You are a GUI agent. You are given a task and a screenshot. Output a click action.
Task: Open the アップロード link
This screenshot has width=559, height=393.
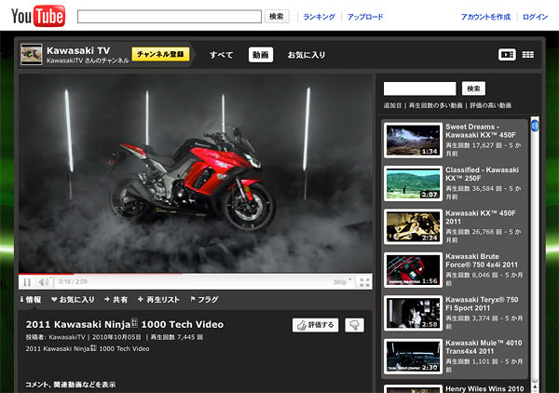365,17
